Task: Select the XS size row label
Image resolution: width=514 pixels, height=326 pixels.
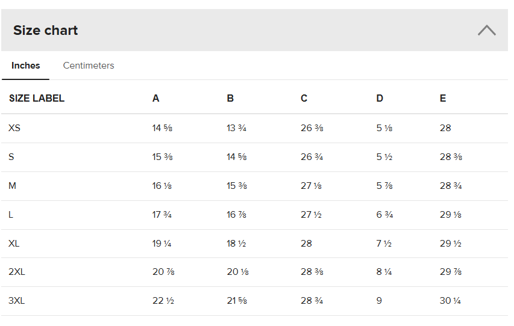Action: 14,128
